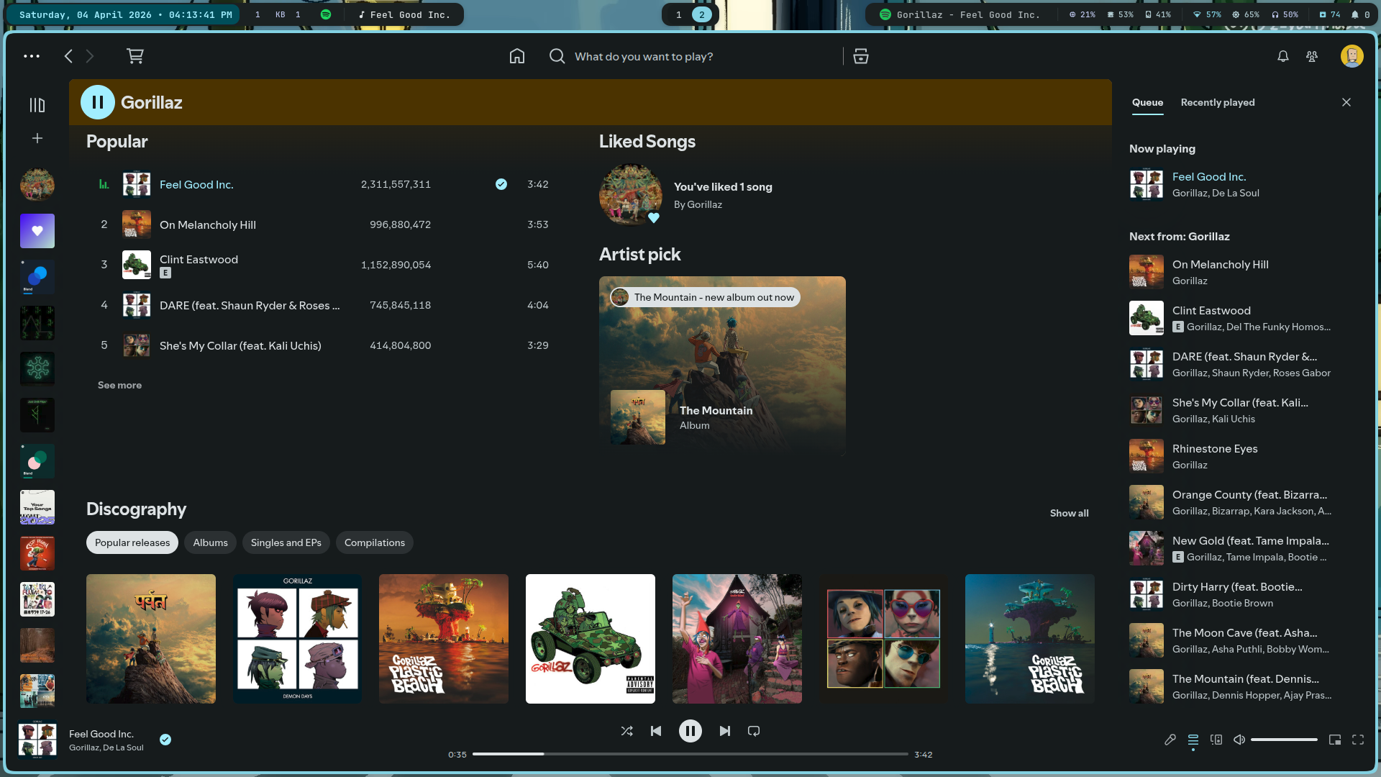Open the notifications bell
This screenshot has height=777, width=1381.
click(1282, 56)
